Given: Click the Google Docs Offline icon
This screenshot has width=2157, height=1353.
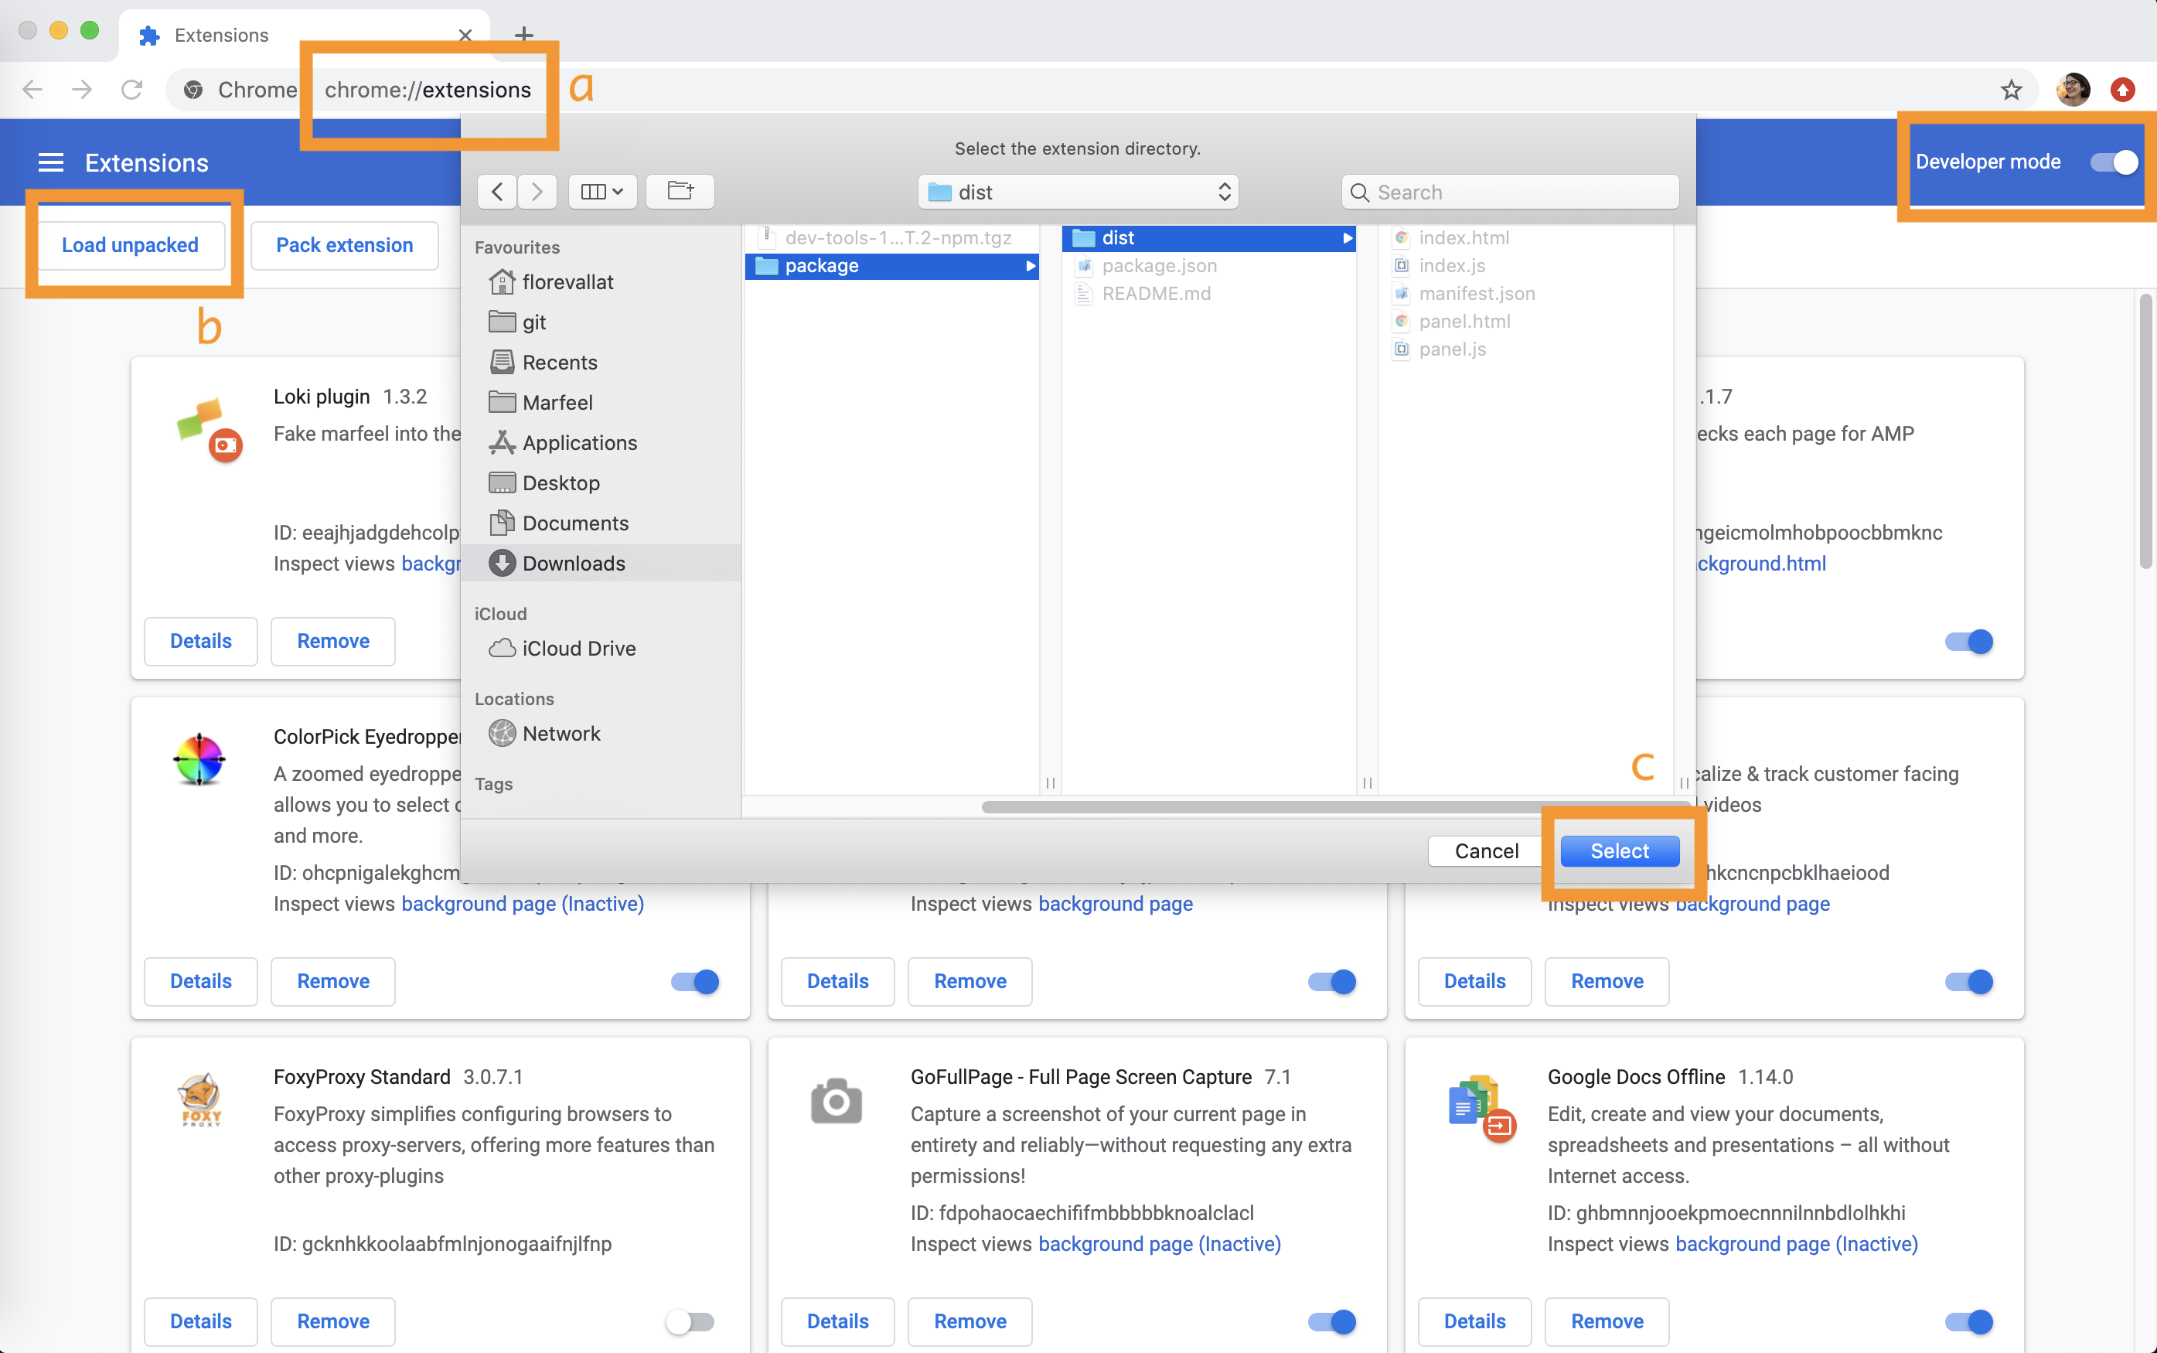Looking at the screenshot, I should pyautogui.click(x=1481, y=1108).
